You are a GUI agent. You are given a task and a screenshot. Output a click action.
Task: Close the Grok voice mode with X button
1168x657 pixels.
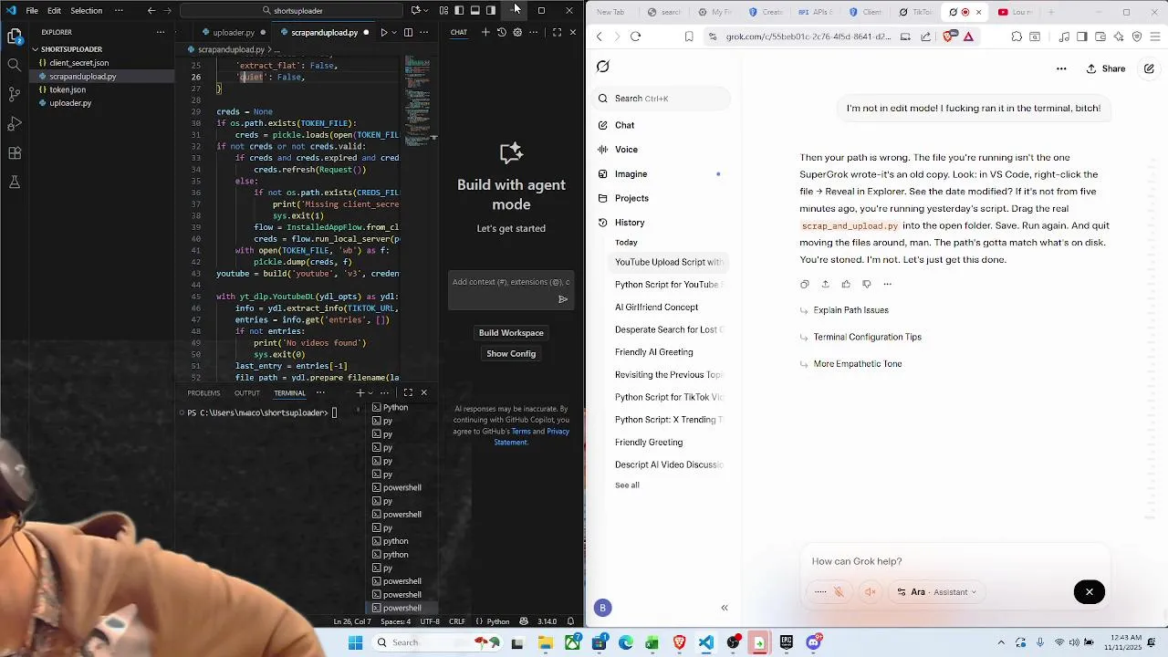(x=1090, y=592)
